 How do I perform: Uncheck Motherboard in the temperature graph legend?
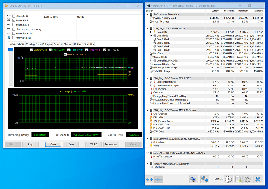[x=31, y=50]
